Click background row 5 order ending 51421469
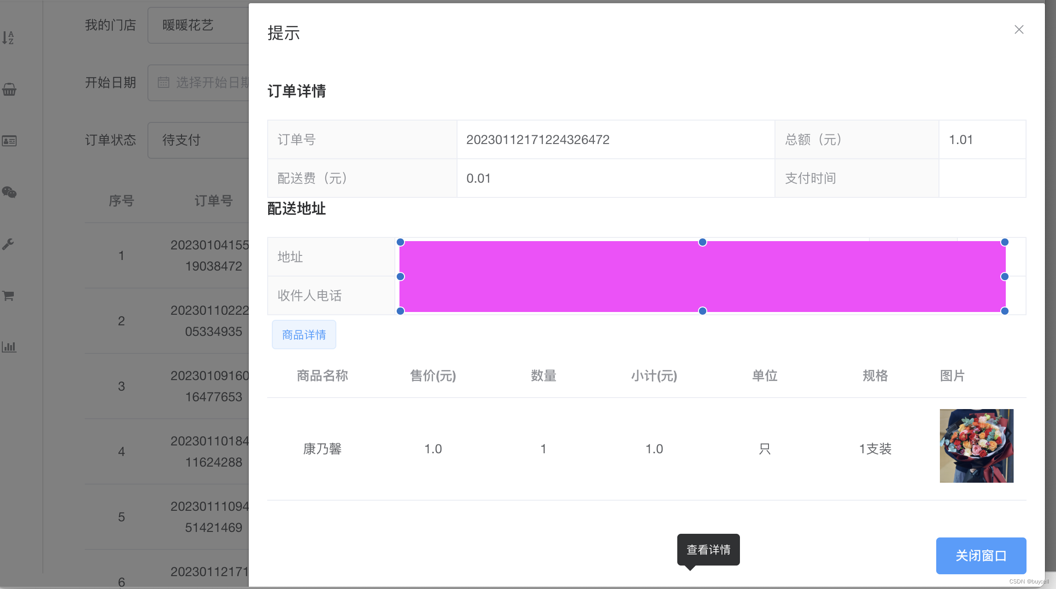The image size is (1056, 589). (167, 517)
